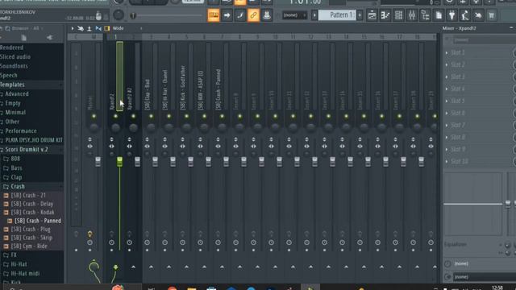
Task: Mute the [SB] 808 - ASAP track
Action: [204, 116]
